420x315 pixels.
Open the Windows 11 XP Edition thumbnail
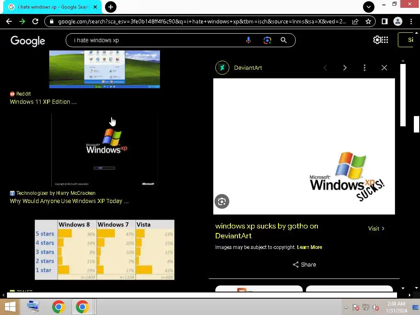[x=105, y=69]
